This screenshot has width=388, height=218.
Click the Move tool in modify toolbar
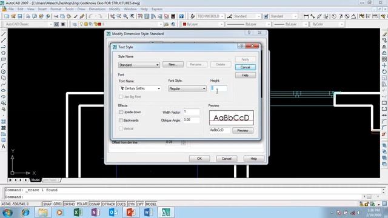pyautogui.click(x=384, y=65)
